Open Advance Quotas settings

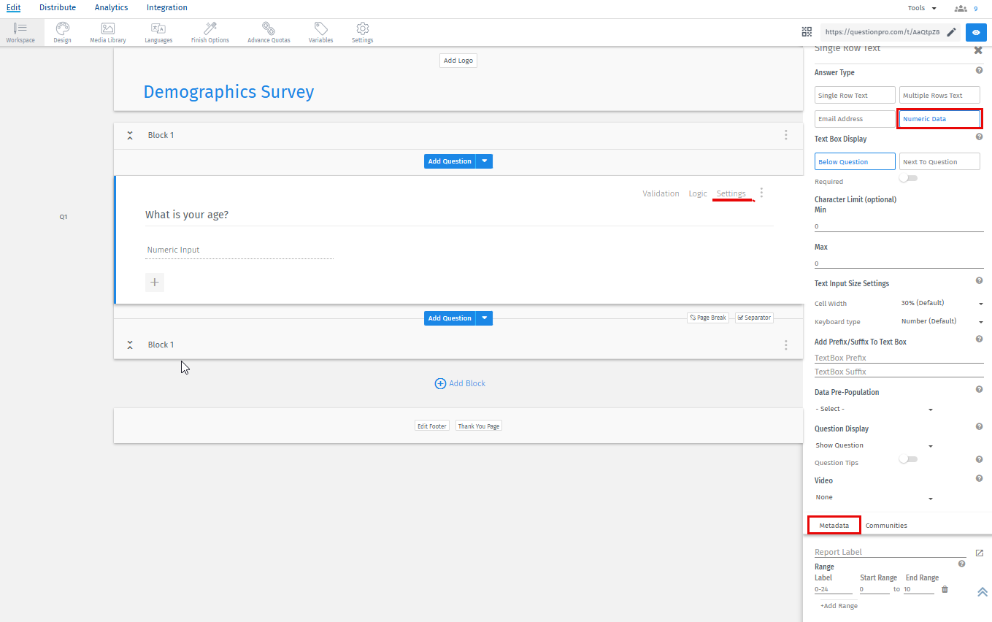pyautogui.click(x=269, y=31)
